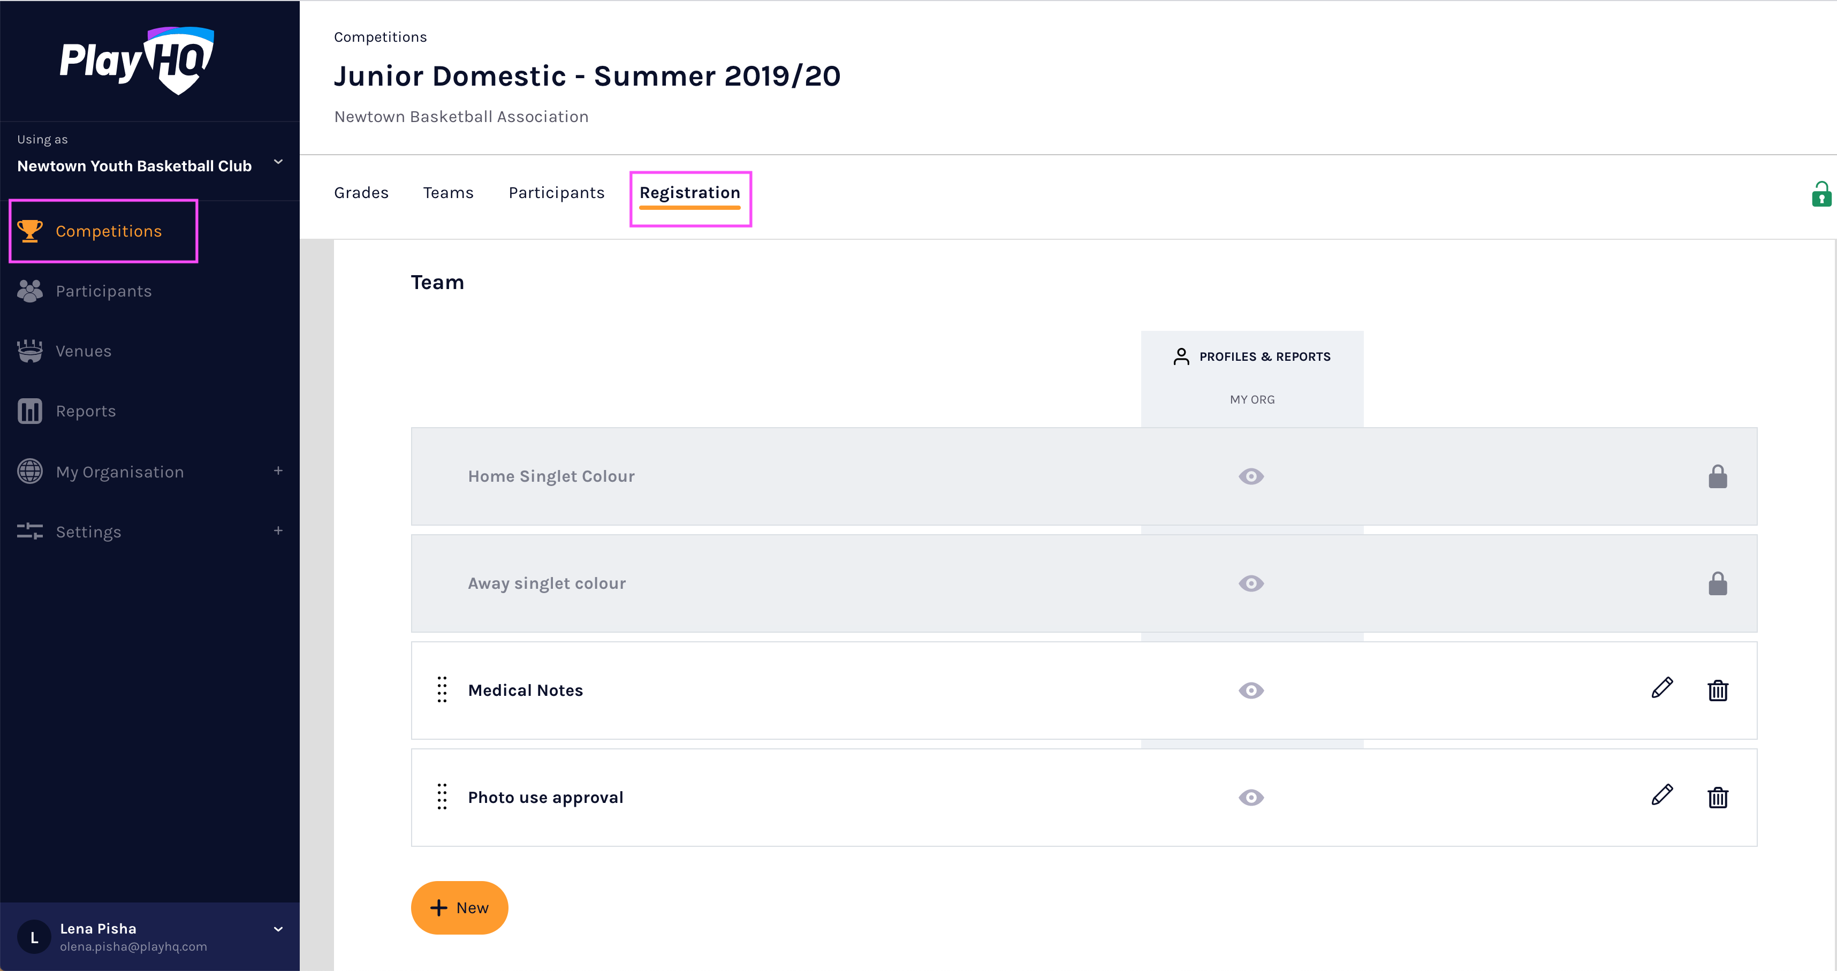The width and height of the screenshot is (1837, 971).
Task: Delete the Photo use approval field
Action: 1717,797
